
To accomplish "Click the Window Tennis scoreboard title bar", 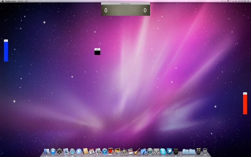I will (125, 3).
